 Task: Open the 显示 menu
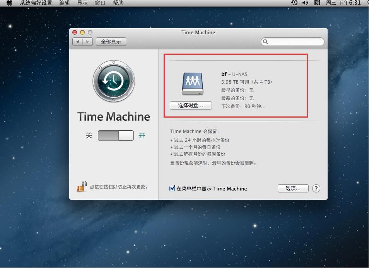82,3
